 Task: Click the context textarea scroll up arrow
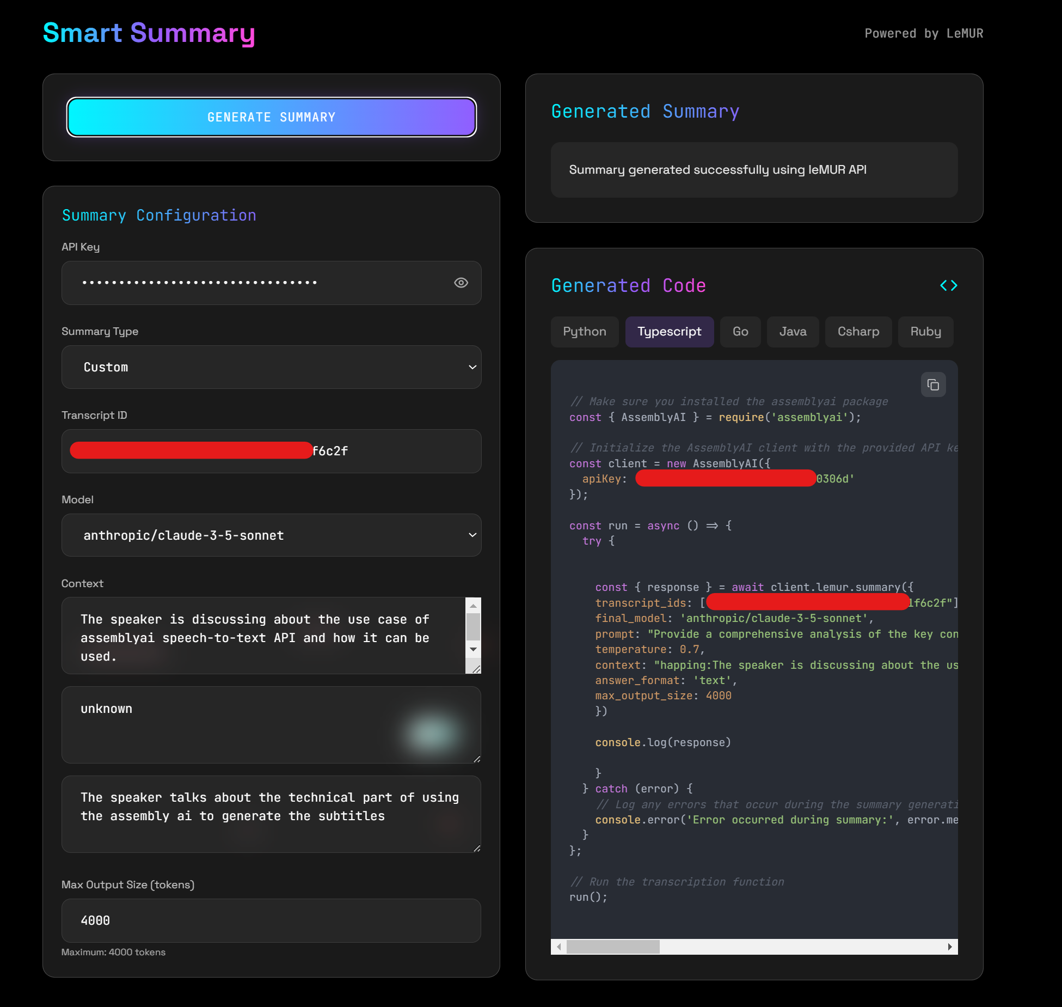473,606
